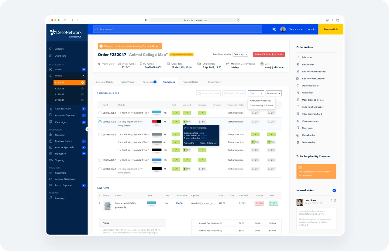Screen dimensions: 389x251
Task: Open Quotes in the sidebar
Action: tap(59, 69)
